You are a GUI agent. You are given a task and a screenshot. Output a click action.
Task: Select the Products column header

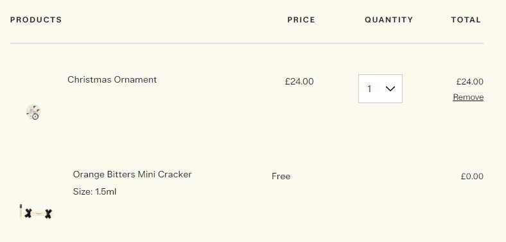(36, 20)
